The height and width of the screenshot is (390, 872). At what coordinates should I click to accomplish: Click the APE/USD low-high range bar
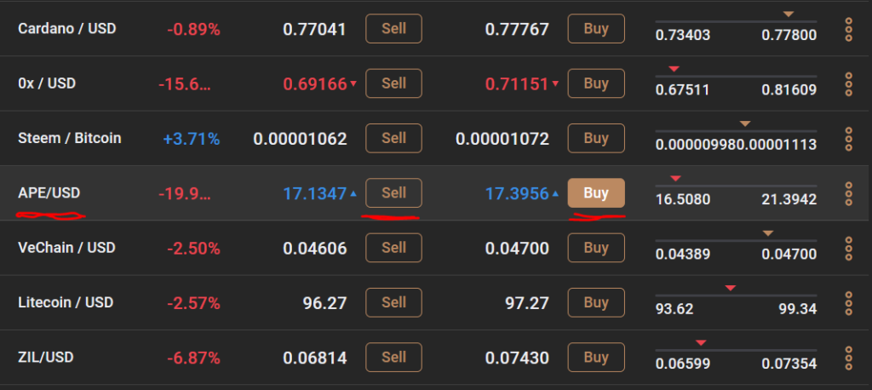[x=736, y=186]
